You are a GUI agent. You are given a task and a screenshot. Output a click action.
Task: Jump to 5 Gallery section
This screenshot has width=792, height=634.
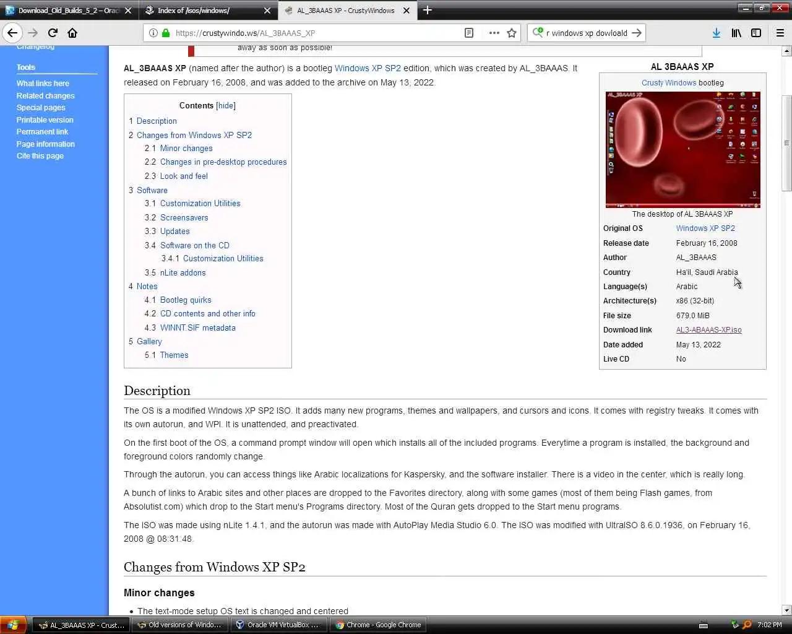point(145,342)
